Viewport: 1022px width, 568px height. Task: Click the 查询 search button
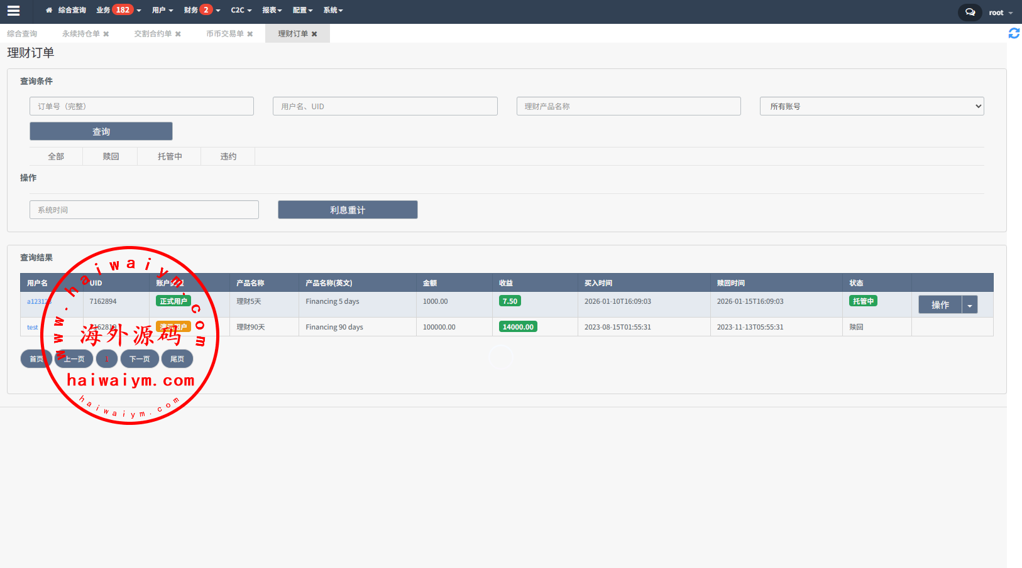[101, 131]
